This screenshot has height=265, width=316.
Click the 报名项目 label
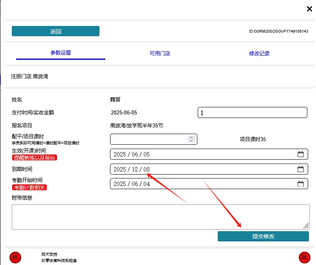tap(22, 125)
